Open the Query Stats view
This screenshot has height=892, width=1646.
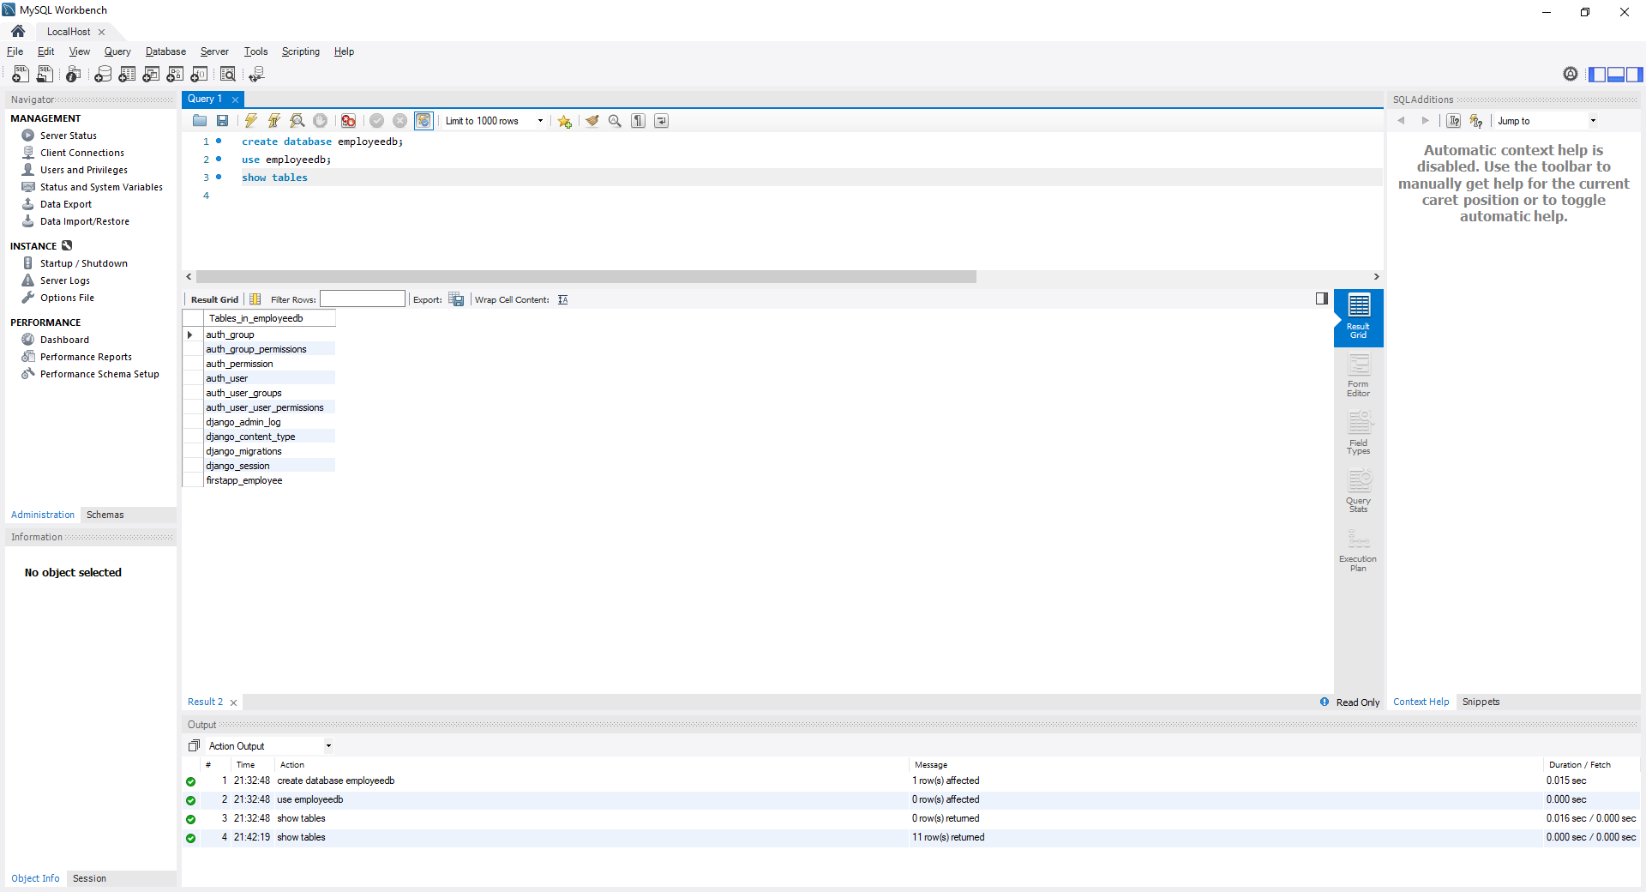1358,491
